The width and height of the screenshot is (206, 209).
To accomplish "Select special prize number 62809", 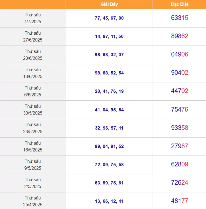I will (179, 164).
